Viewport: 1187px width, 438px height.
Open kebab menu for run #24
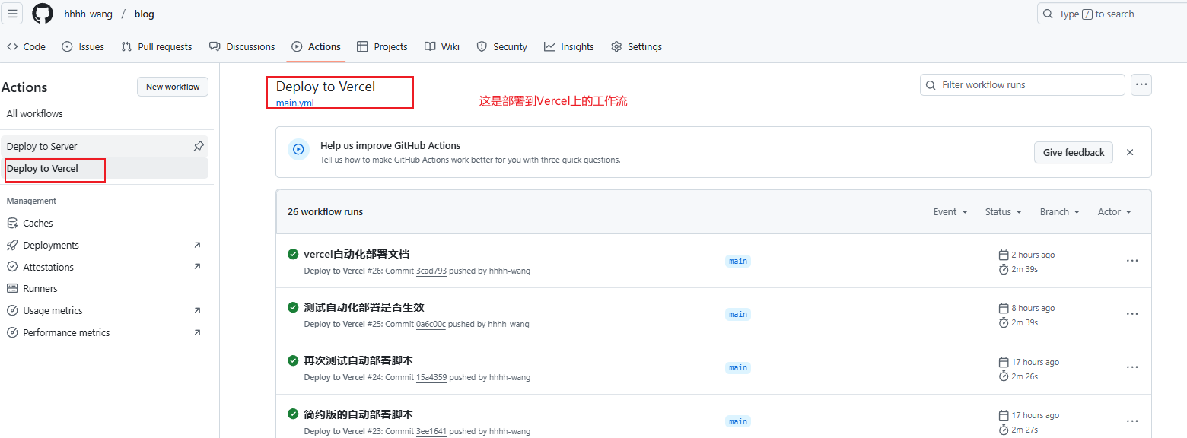coord(1132,367)
